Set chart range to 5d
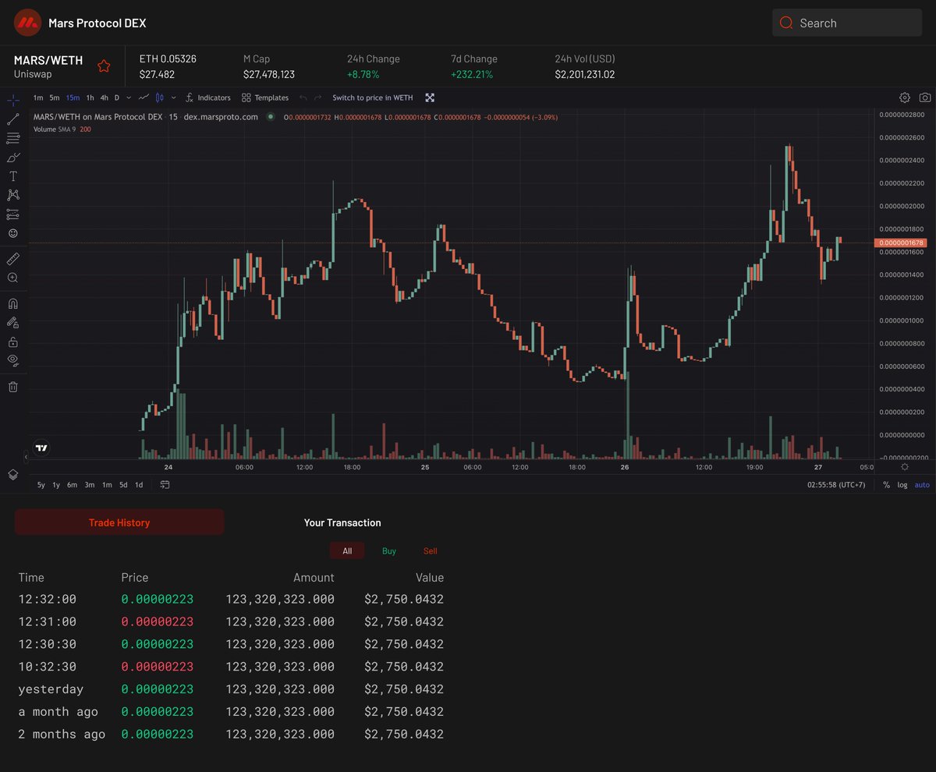 123,484
